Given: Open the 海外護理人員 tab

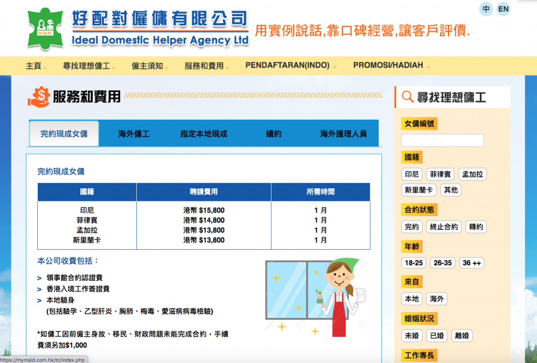Looking at the screenshot, I should (343, 134).
